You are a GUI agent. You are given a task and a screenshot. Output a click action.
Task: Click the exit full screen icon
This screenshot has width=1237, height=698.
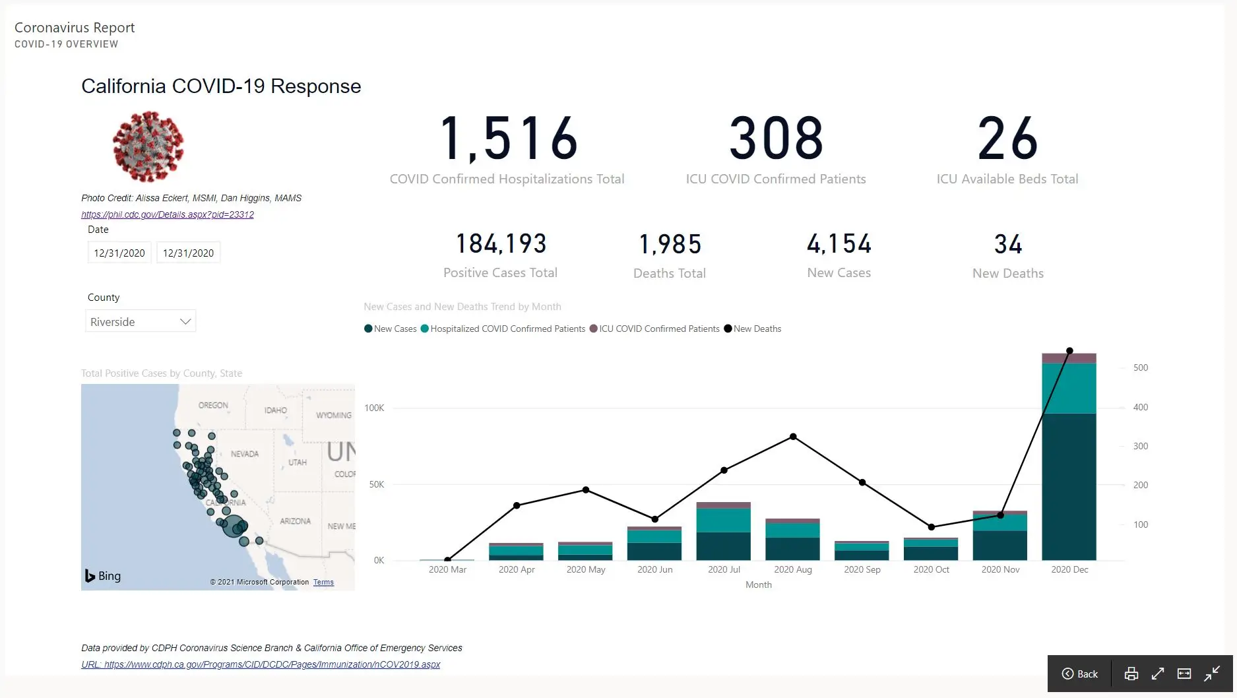coord(1213,674)
